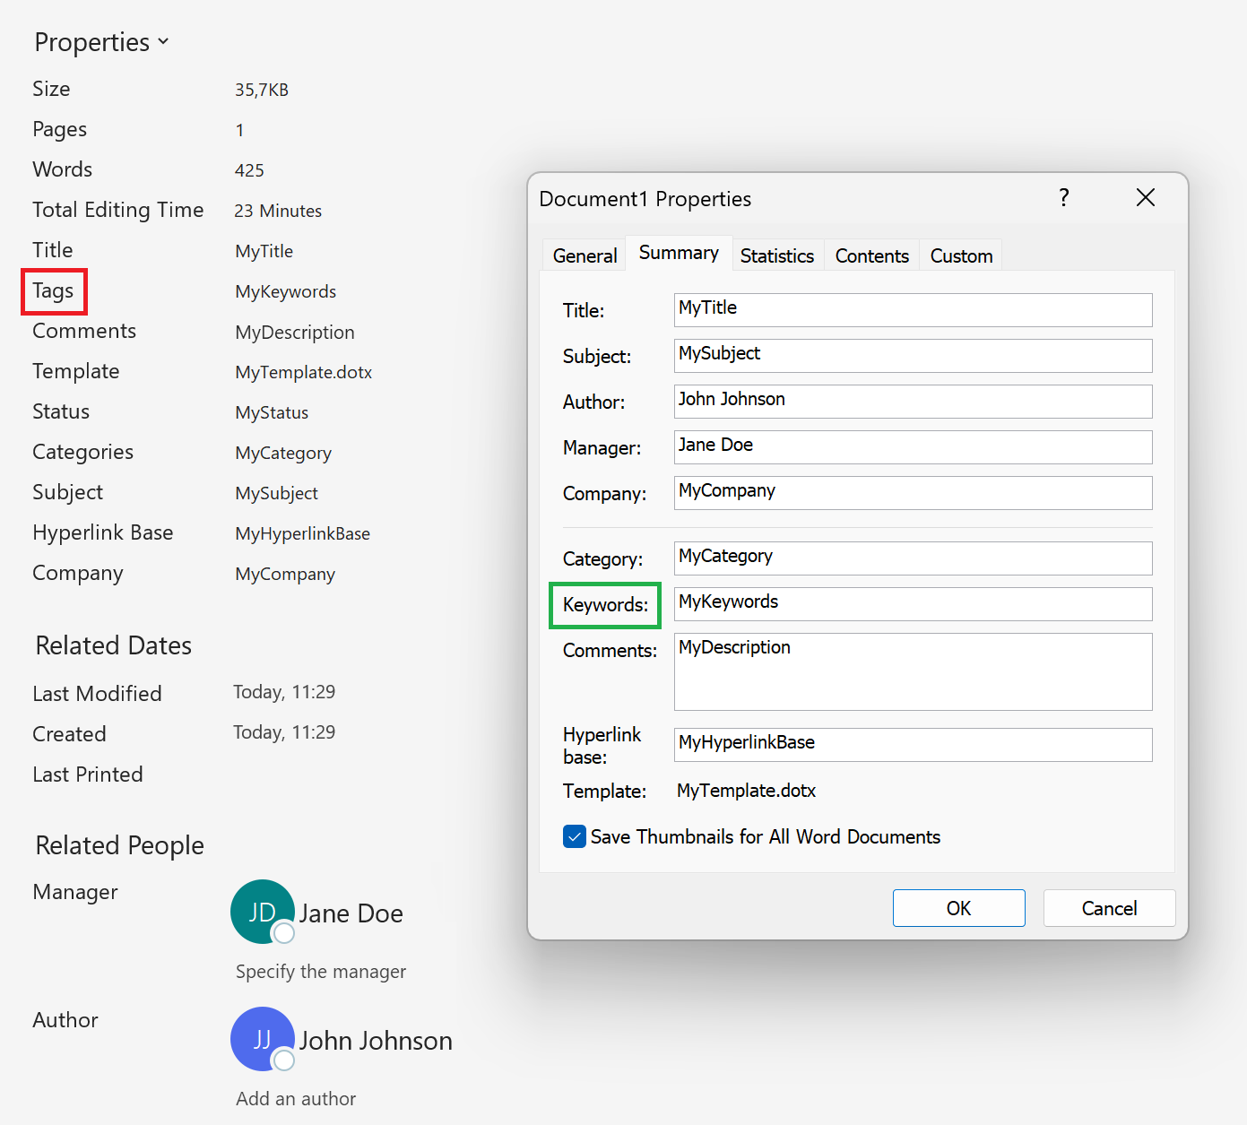Click the Keywords input field

coord(913,604)
